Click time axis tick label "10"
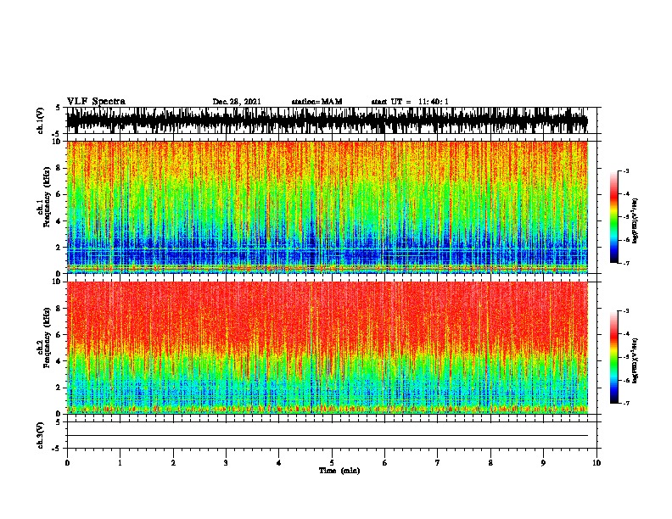This screenshot has width=672, height=519. [x=596, y=463]
